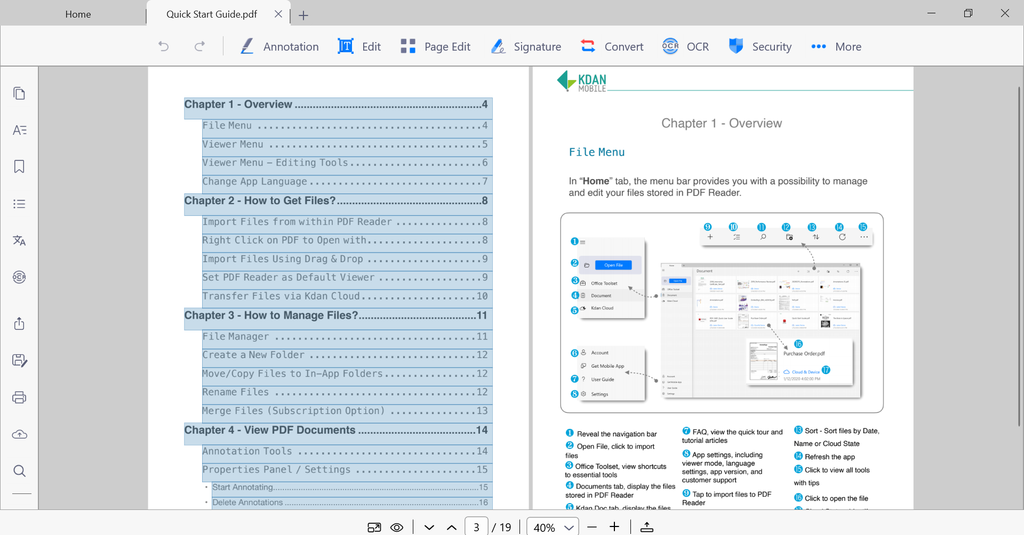Open the page thumbnails panel in sidebar
The width and height of the screenshot is (1024, 535).
(x=19, y=94)
